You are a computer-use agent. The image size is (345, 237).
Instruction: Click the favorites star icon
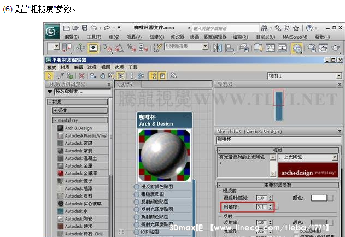296,28
